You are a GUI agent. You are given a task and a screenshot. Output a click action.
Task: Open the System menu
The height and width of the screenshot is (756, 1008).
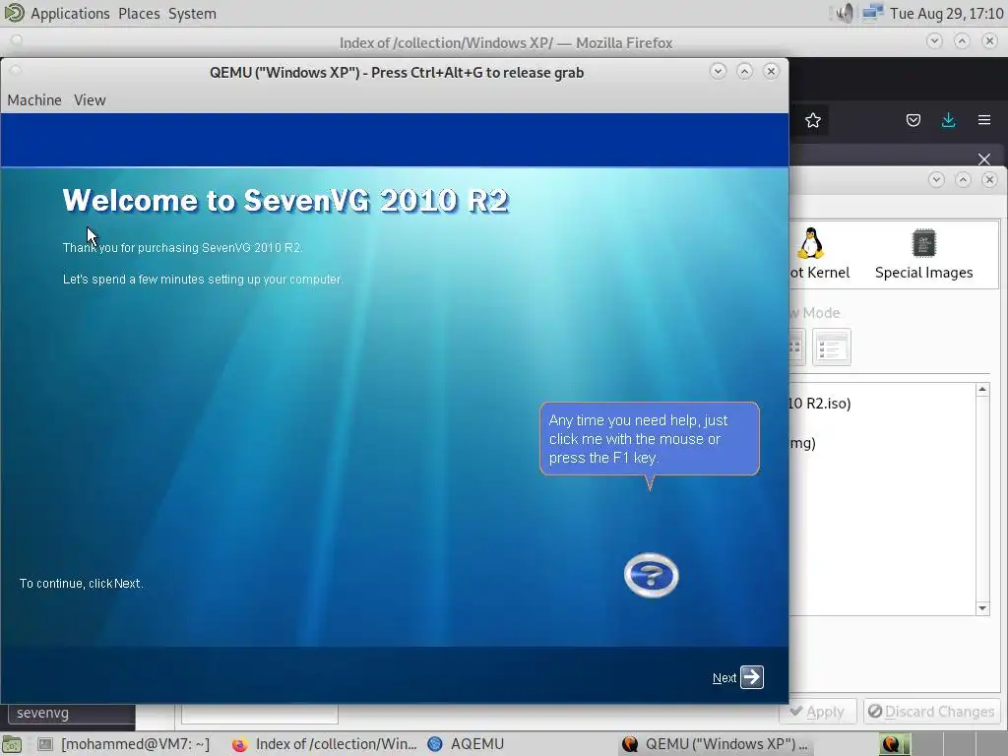[192, 14]
